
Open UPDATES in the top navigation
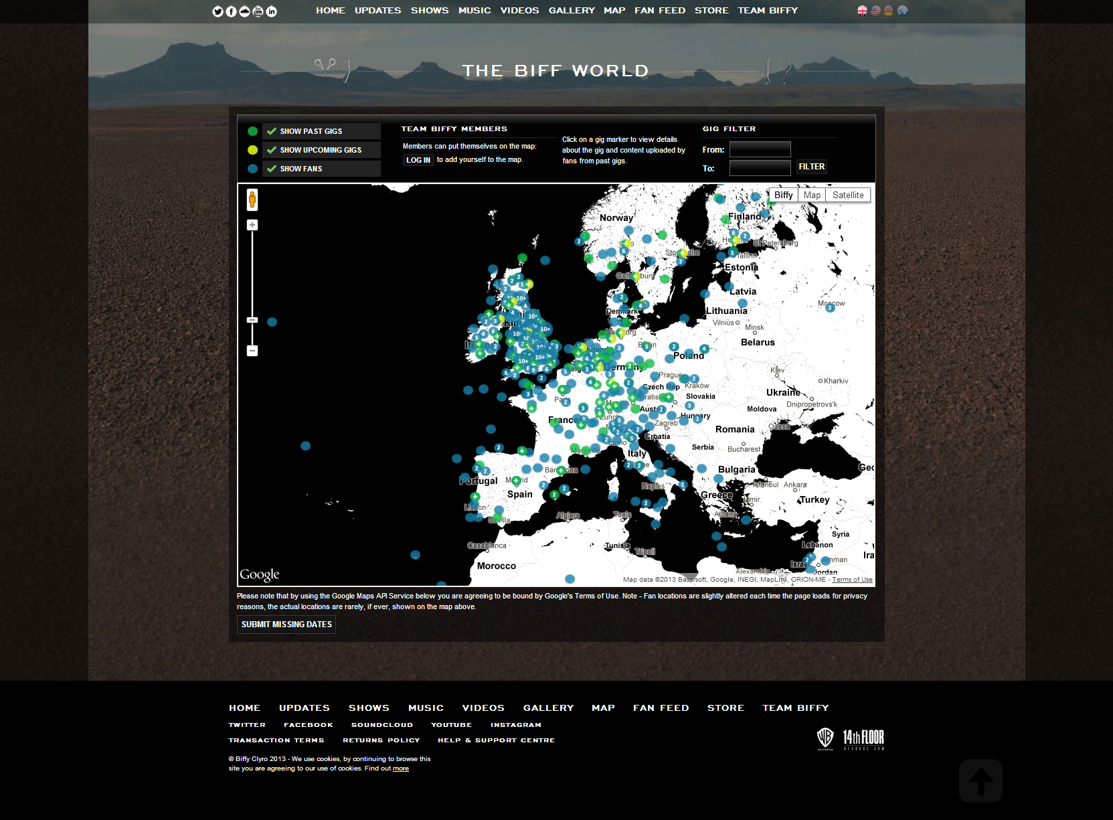[378, 10]
